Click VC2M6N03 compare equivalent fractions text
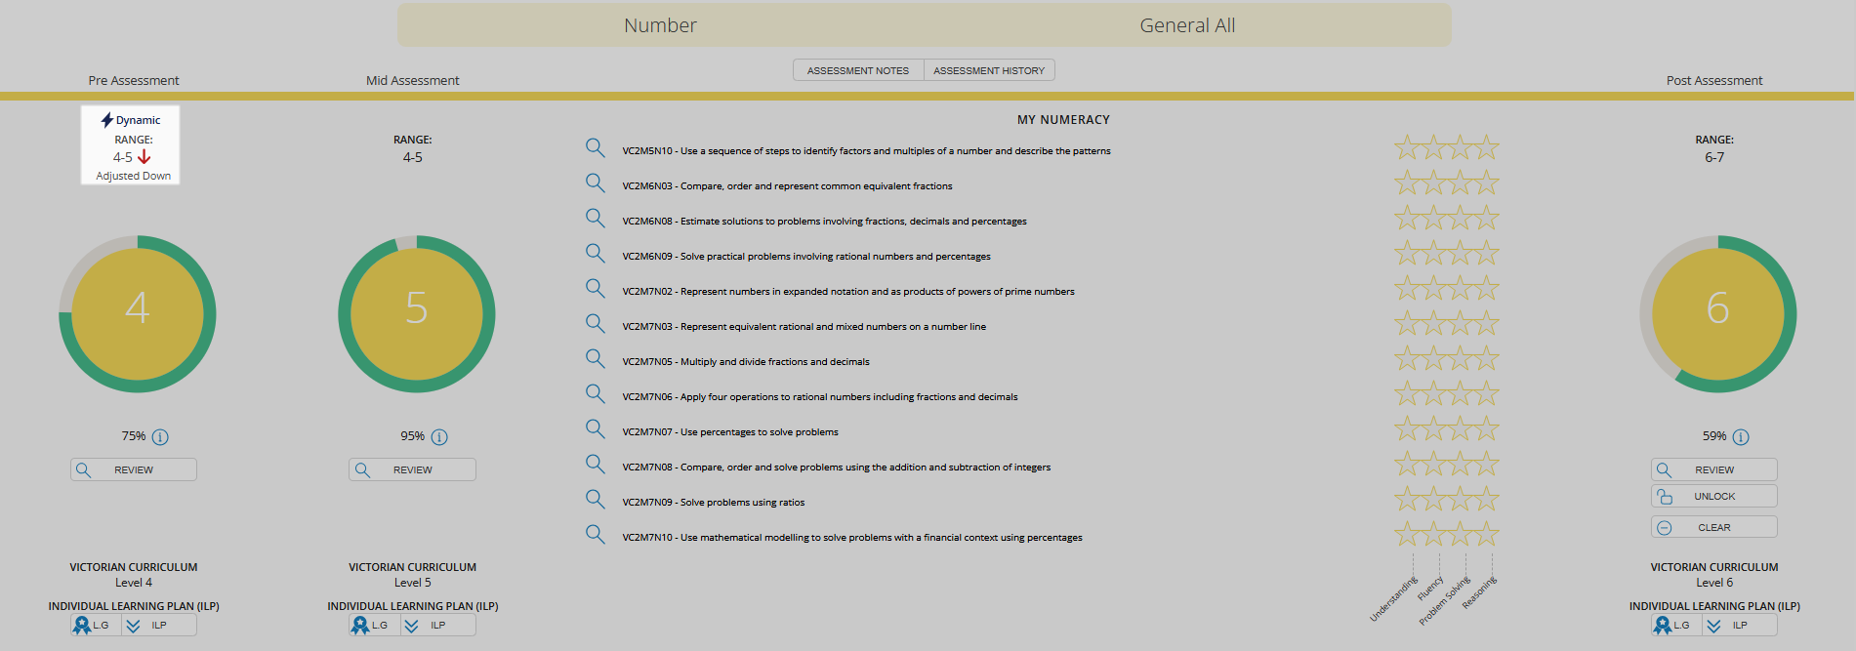This screenshot has width=1856, height=651. [x=787, y=186]
